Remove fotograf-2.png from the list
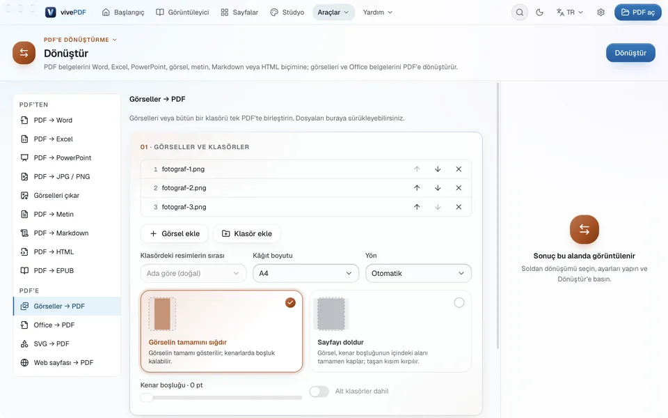 (x=459, y=188)
